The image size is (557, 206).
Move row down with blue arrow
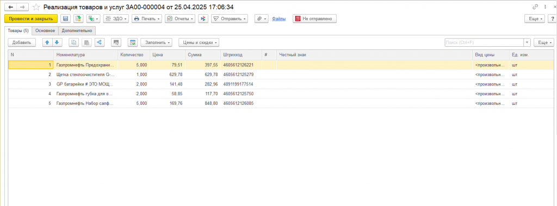coord(57,42)
